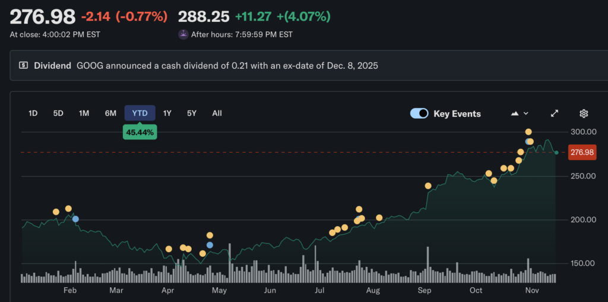Open the chart settings gear

584,113
